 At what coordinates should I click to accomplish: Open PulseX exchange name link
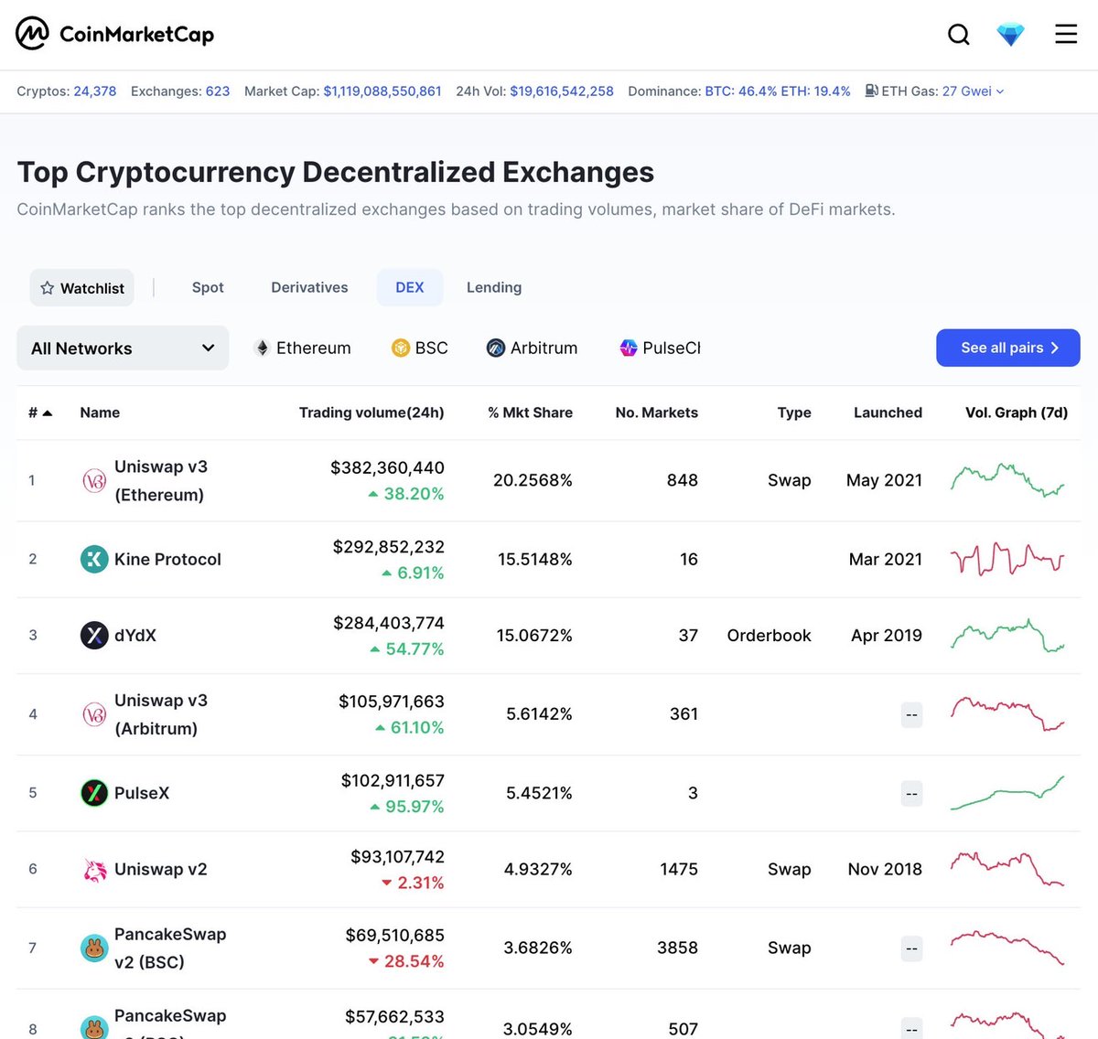click(142, 793)
